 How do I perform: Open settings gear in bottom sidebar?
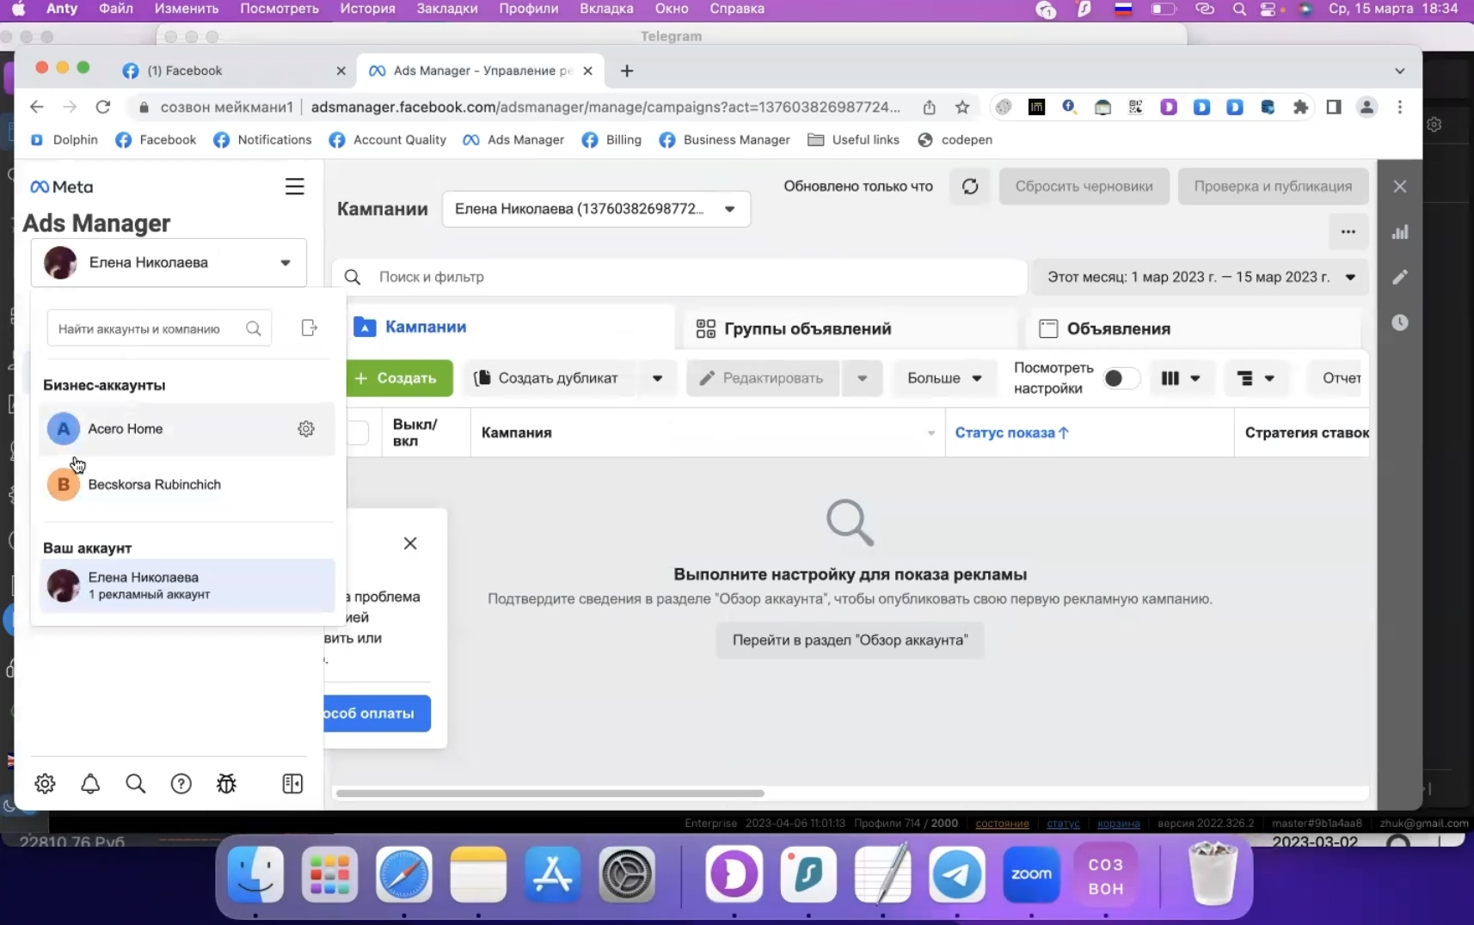(x=45, y=783)
